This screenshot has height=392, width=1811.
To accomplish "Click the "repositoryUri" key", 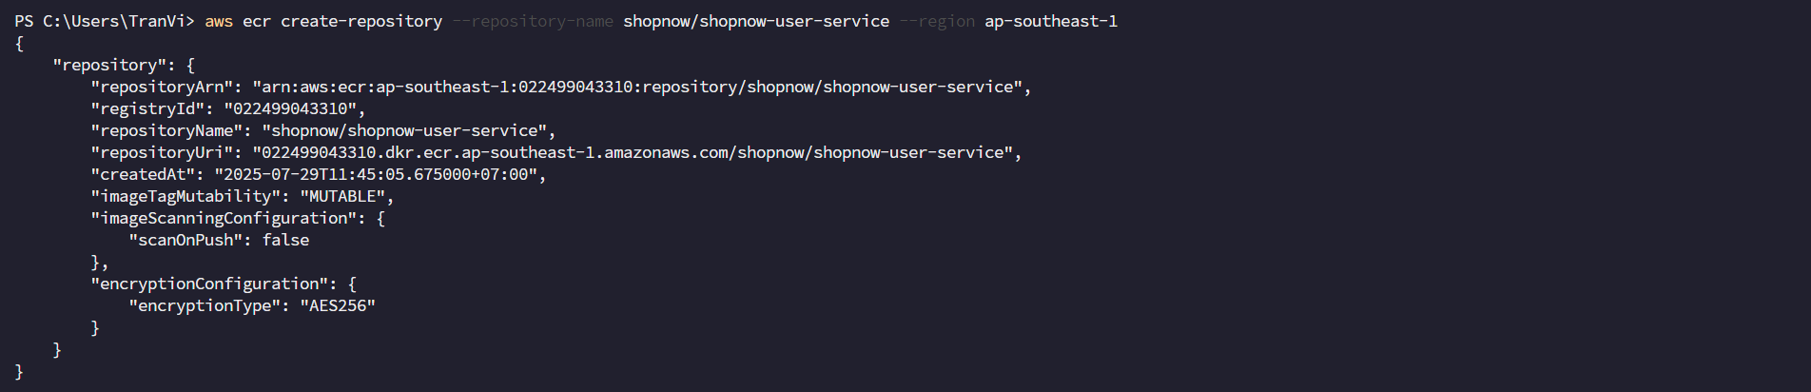I will tap(162, 152).
